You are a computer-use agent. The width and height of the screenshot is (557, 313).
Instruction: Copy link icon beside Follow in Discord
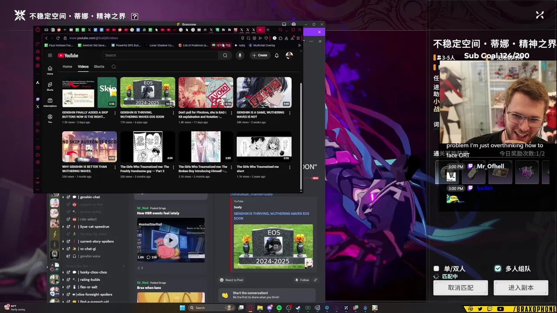[315, 280]
